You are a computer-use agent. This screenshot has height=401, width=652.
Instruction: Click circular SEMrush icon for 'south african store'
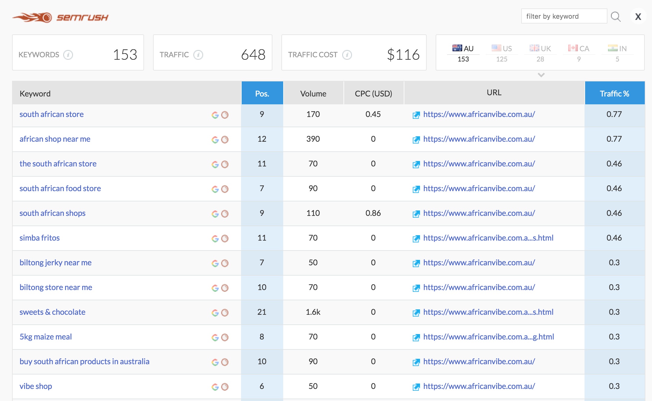coord(225,115)
